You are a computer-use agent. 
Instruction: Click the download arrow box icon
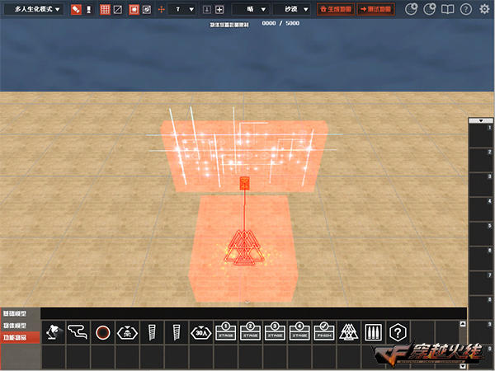207,9
